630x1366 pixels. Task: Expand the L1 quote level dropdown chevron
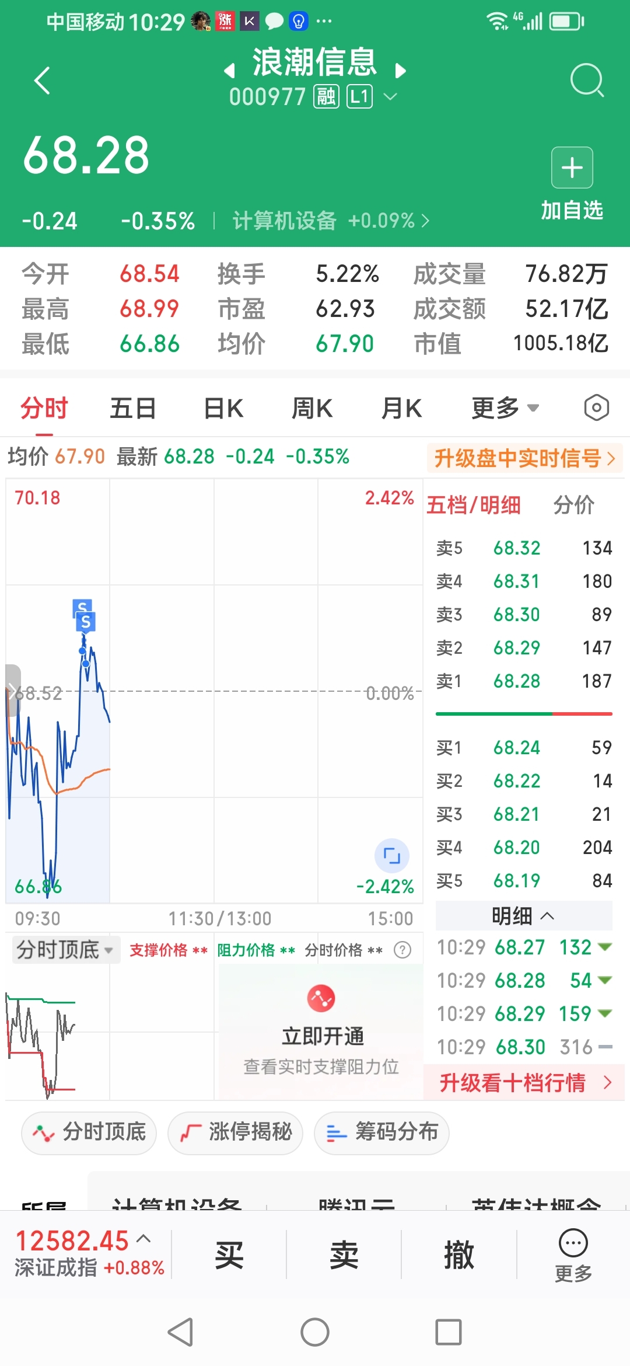tap(390, 96)
